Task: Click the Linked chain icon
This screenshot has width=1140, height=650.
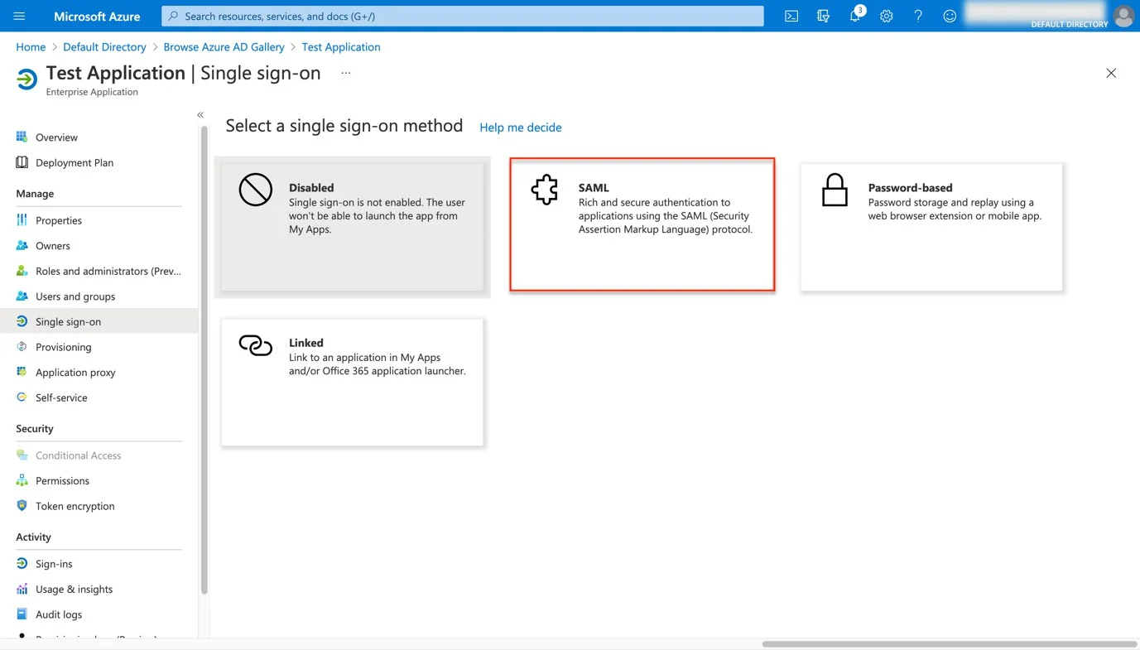Action: (255, 344)
